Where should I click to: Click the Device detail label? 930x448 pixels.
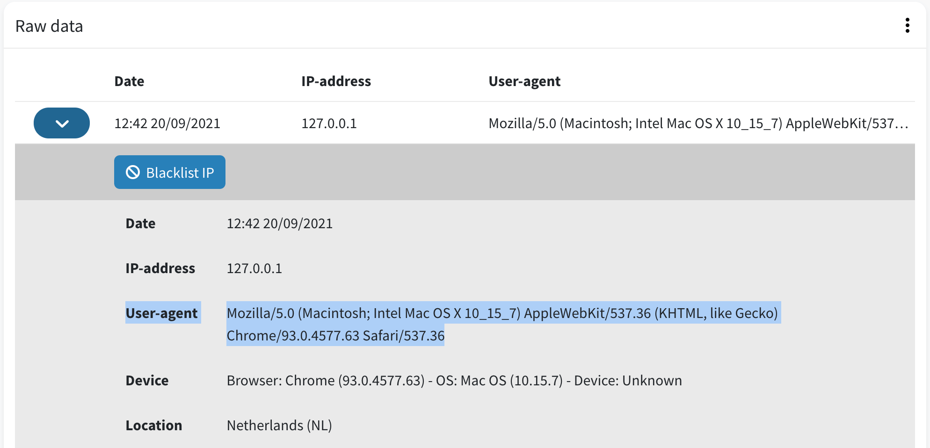pos(147,380)
